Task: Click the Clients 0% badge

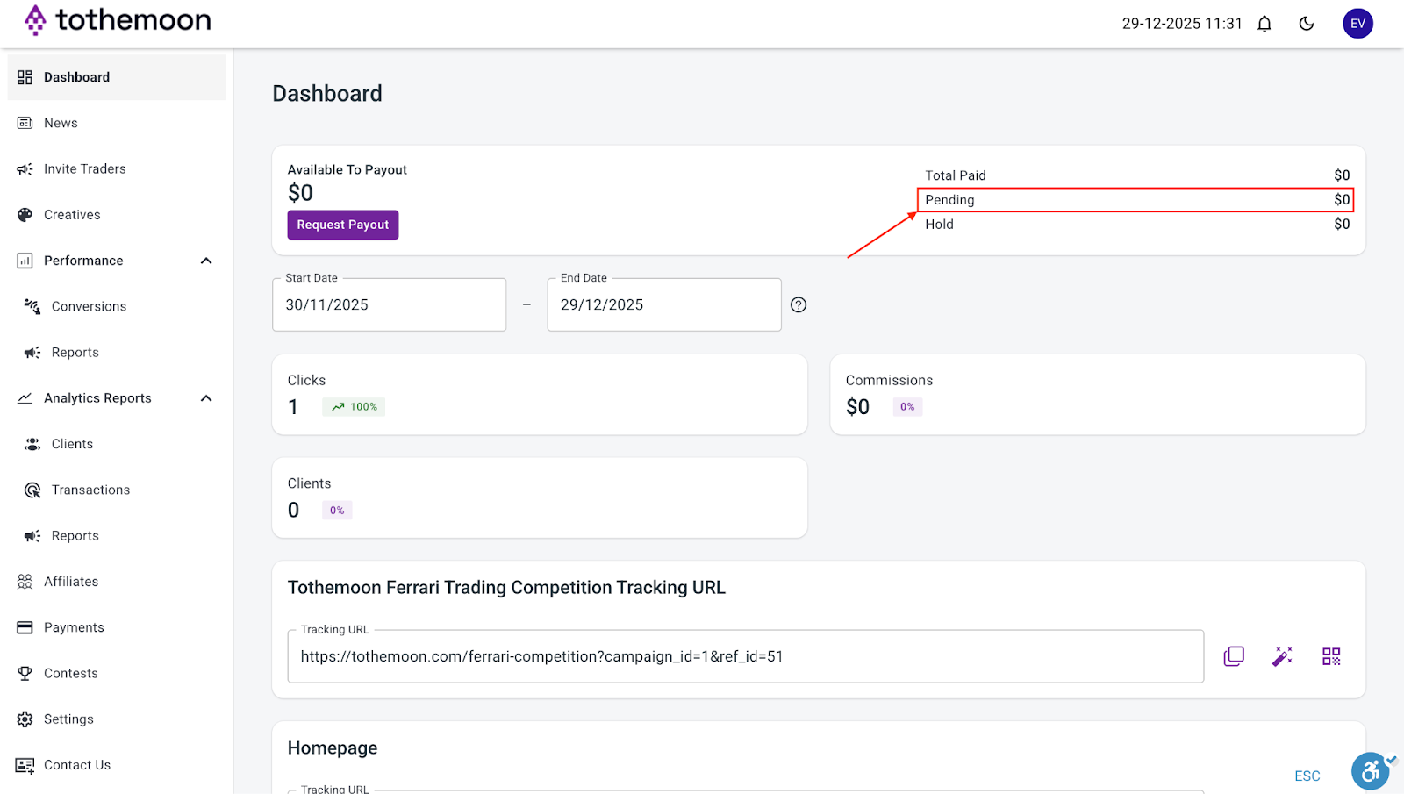Action: (x=337, y=511)
